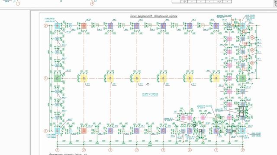
Task: Select the axis Б bubble
Action: coord(46,78)
